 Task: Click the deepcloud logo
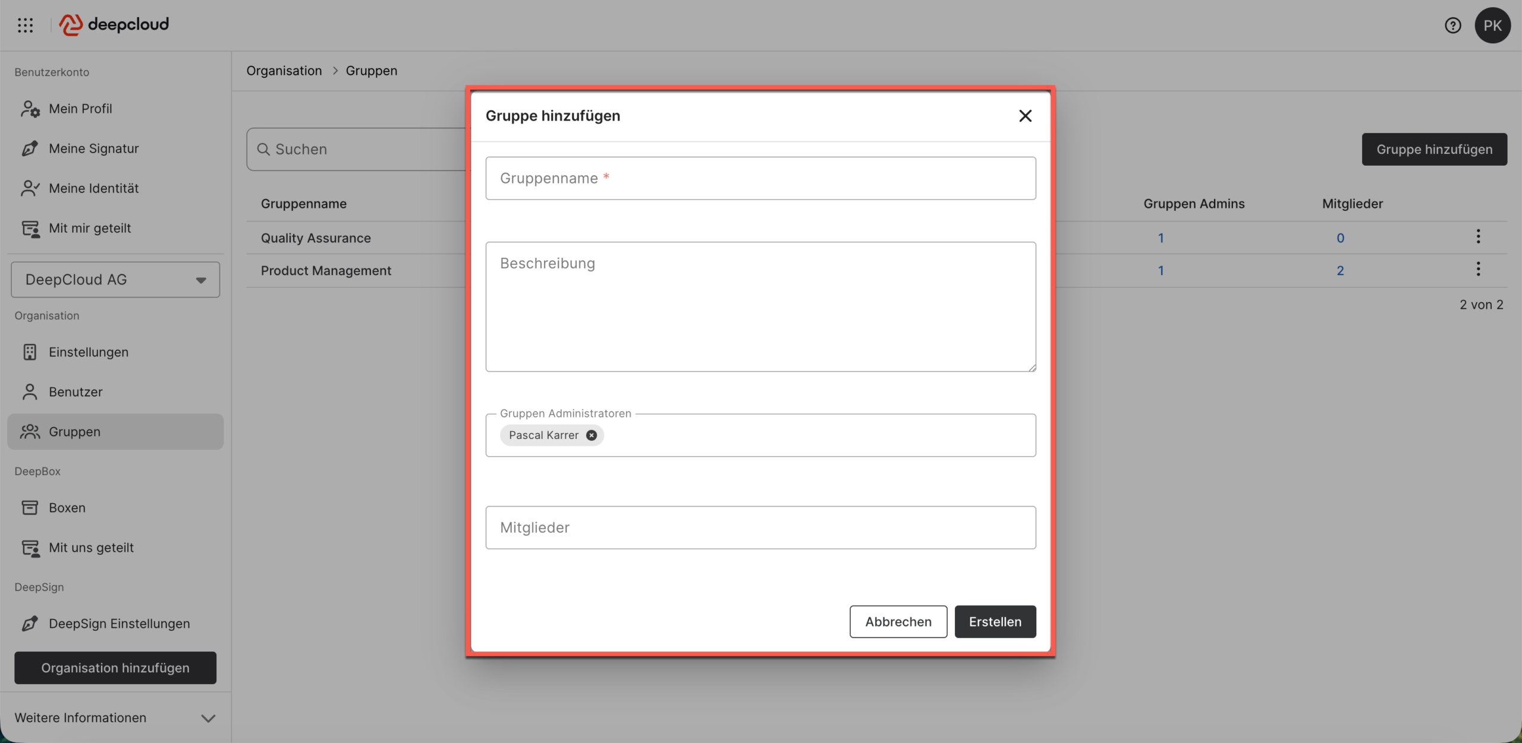click(114, 25)
